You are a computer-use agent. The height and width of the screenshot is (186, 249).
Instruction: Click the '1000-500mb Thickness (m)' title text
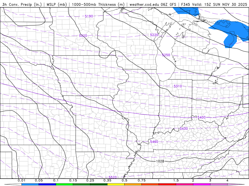98,4
